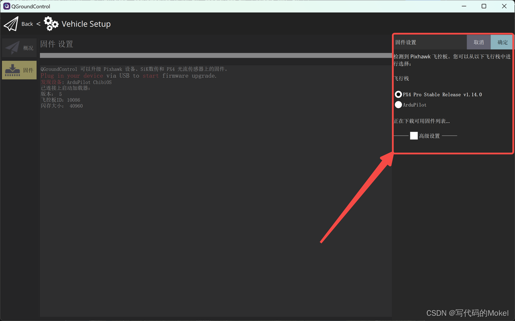The image size is (515, 321).
Task: Close the QGroundControl window
Action: click(x=504, y=6)
